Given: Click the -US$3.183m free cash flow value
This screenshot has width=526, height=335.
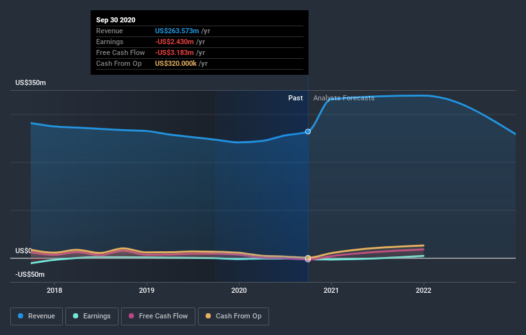Looking at the screenshot, I should 174,52.
